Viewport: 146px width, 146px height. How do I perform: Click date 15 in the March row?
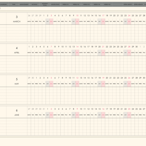point(96,16)
